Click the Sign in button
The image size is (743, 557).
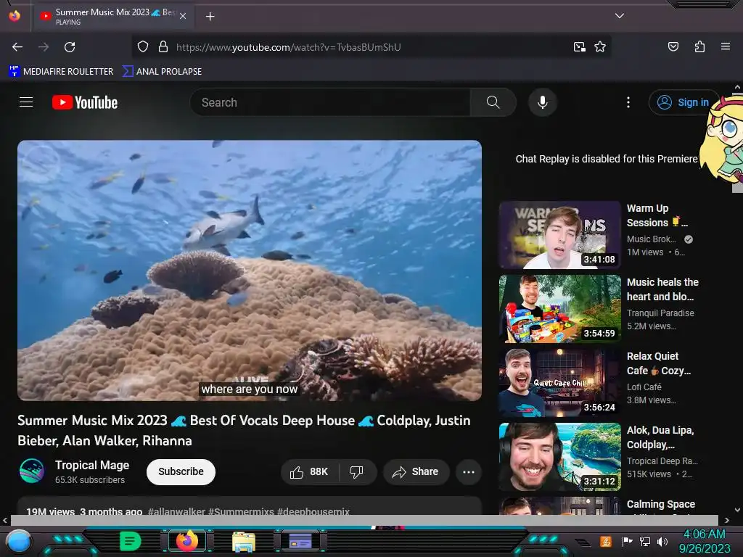point(683,102)
